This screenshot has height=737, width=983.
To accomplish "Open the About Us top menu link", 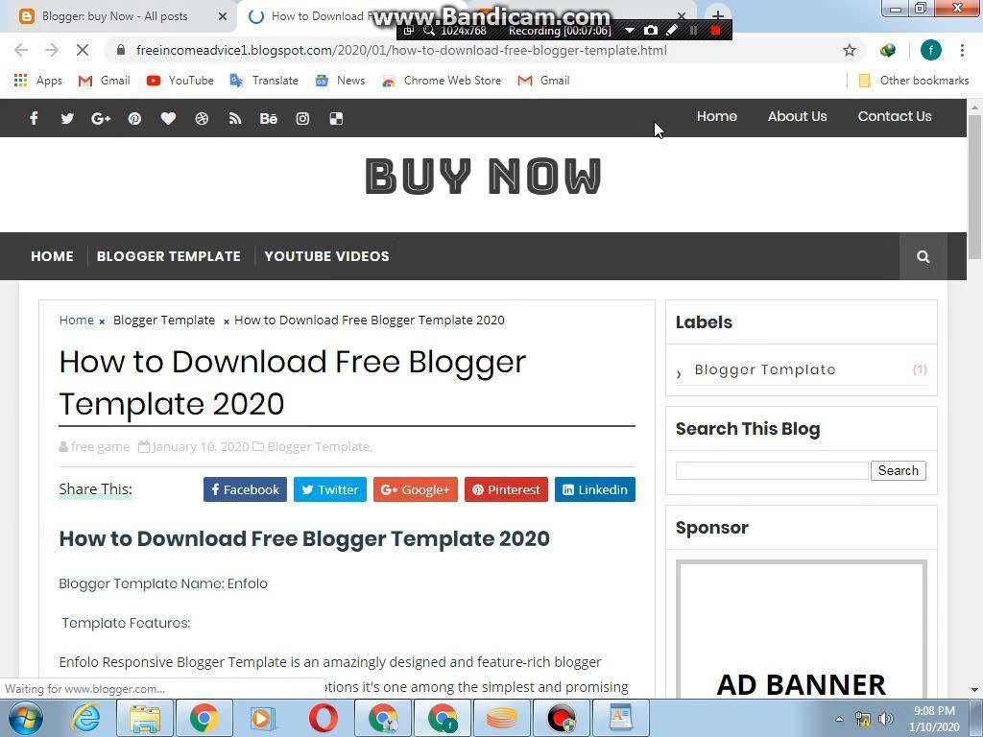I will pos(797,116).
